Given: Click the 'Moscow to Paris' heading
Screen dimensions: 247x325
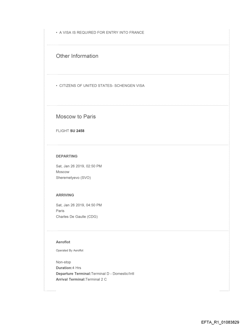Looking at the screenshot, I should [x=76, y=117].
